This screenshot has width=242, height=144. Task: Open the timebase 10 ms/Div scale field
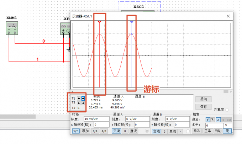[96, 119]
